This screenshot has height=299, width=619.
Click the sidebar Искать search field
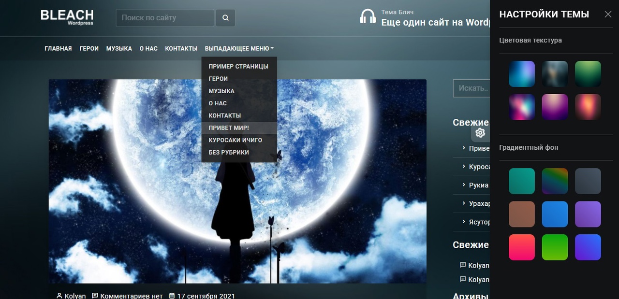click(472, 88)
